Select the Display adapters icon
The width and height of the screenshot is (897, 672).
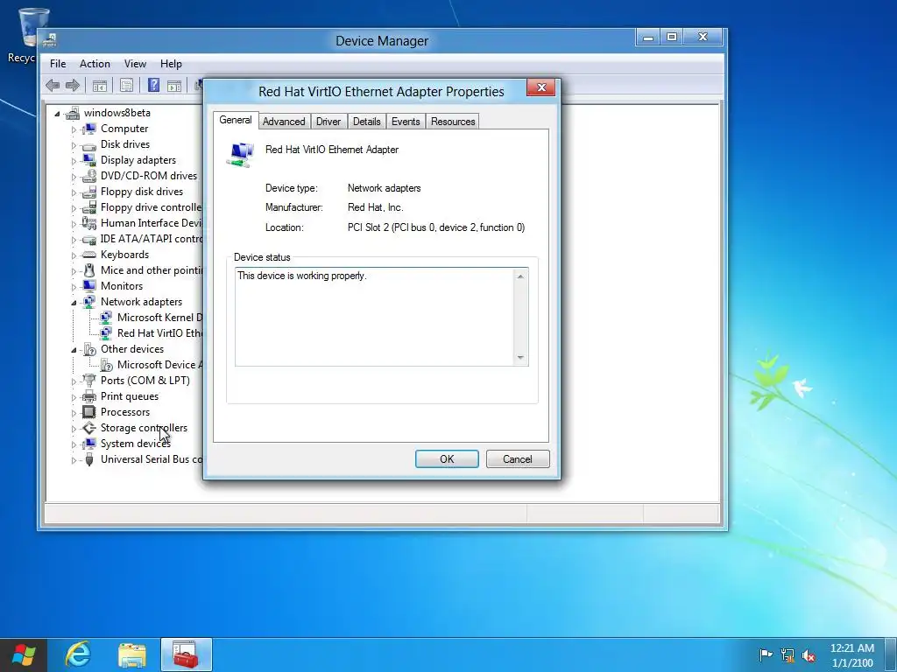[x=89, y=160]
